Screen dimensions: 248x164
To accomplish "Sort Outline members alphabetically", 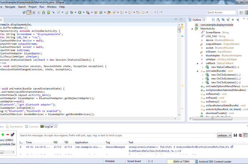I will click(218, 20).
